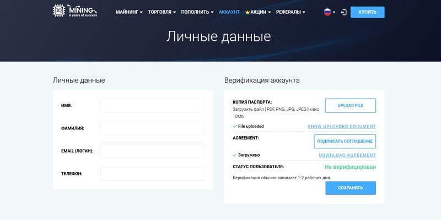Focus the Фамилия input field
The width and height of the screenshot is (441, 220).
[152, 128]
